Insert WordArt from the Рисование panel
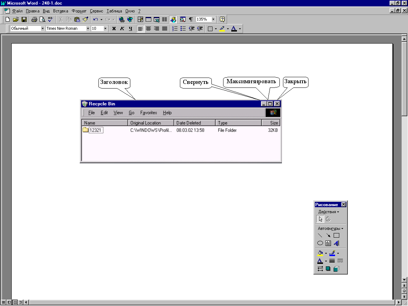This screenshot has width=408, height=306. 336,243
